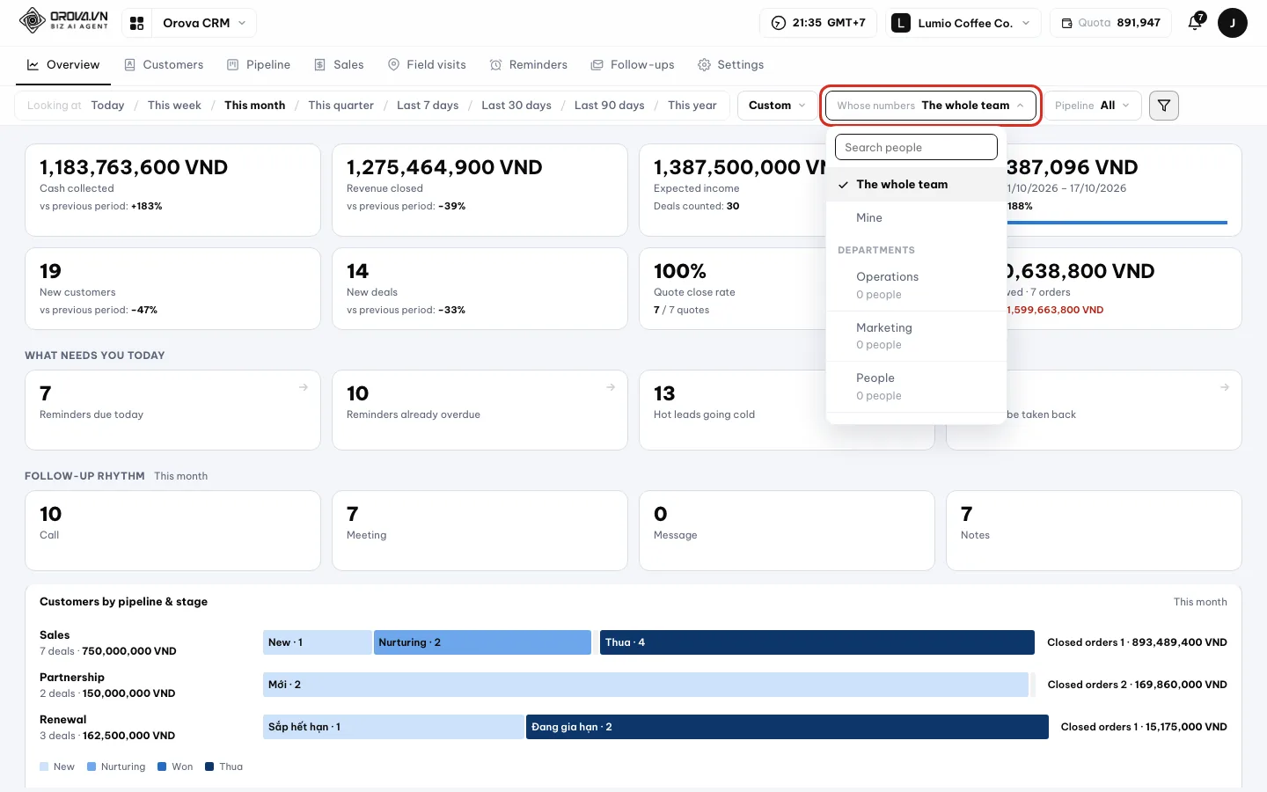Viewport: 1267px width, 792px height.
Task: Select the Last 7 days period
Action: [x=428, y=106]
